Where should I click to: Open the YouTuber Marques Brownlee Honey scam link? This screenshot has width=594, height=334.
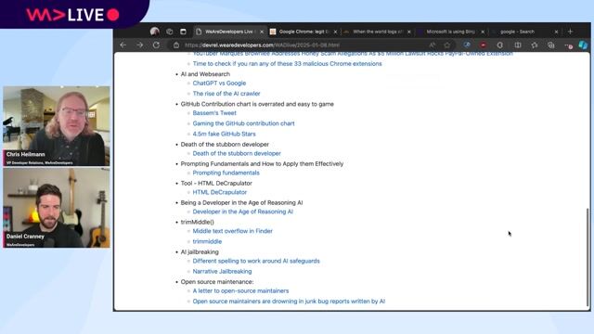pyautogui.click(x=353, y=54)
